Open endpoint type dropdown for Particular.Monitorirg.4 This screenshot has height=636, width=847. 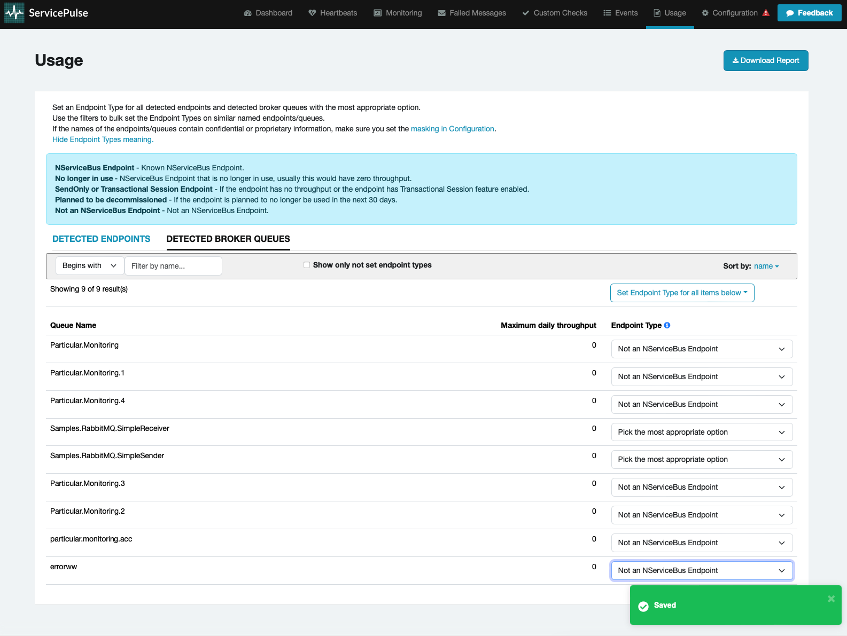[x=702, y=404]
